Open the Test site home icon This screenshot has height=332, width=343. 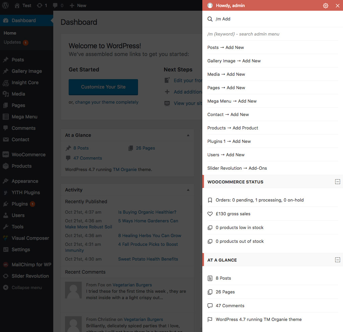point(17,5)
